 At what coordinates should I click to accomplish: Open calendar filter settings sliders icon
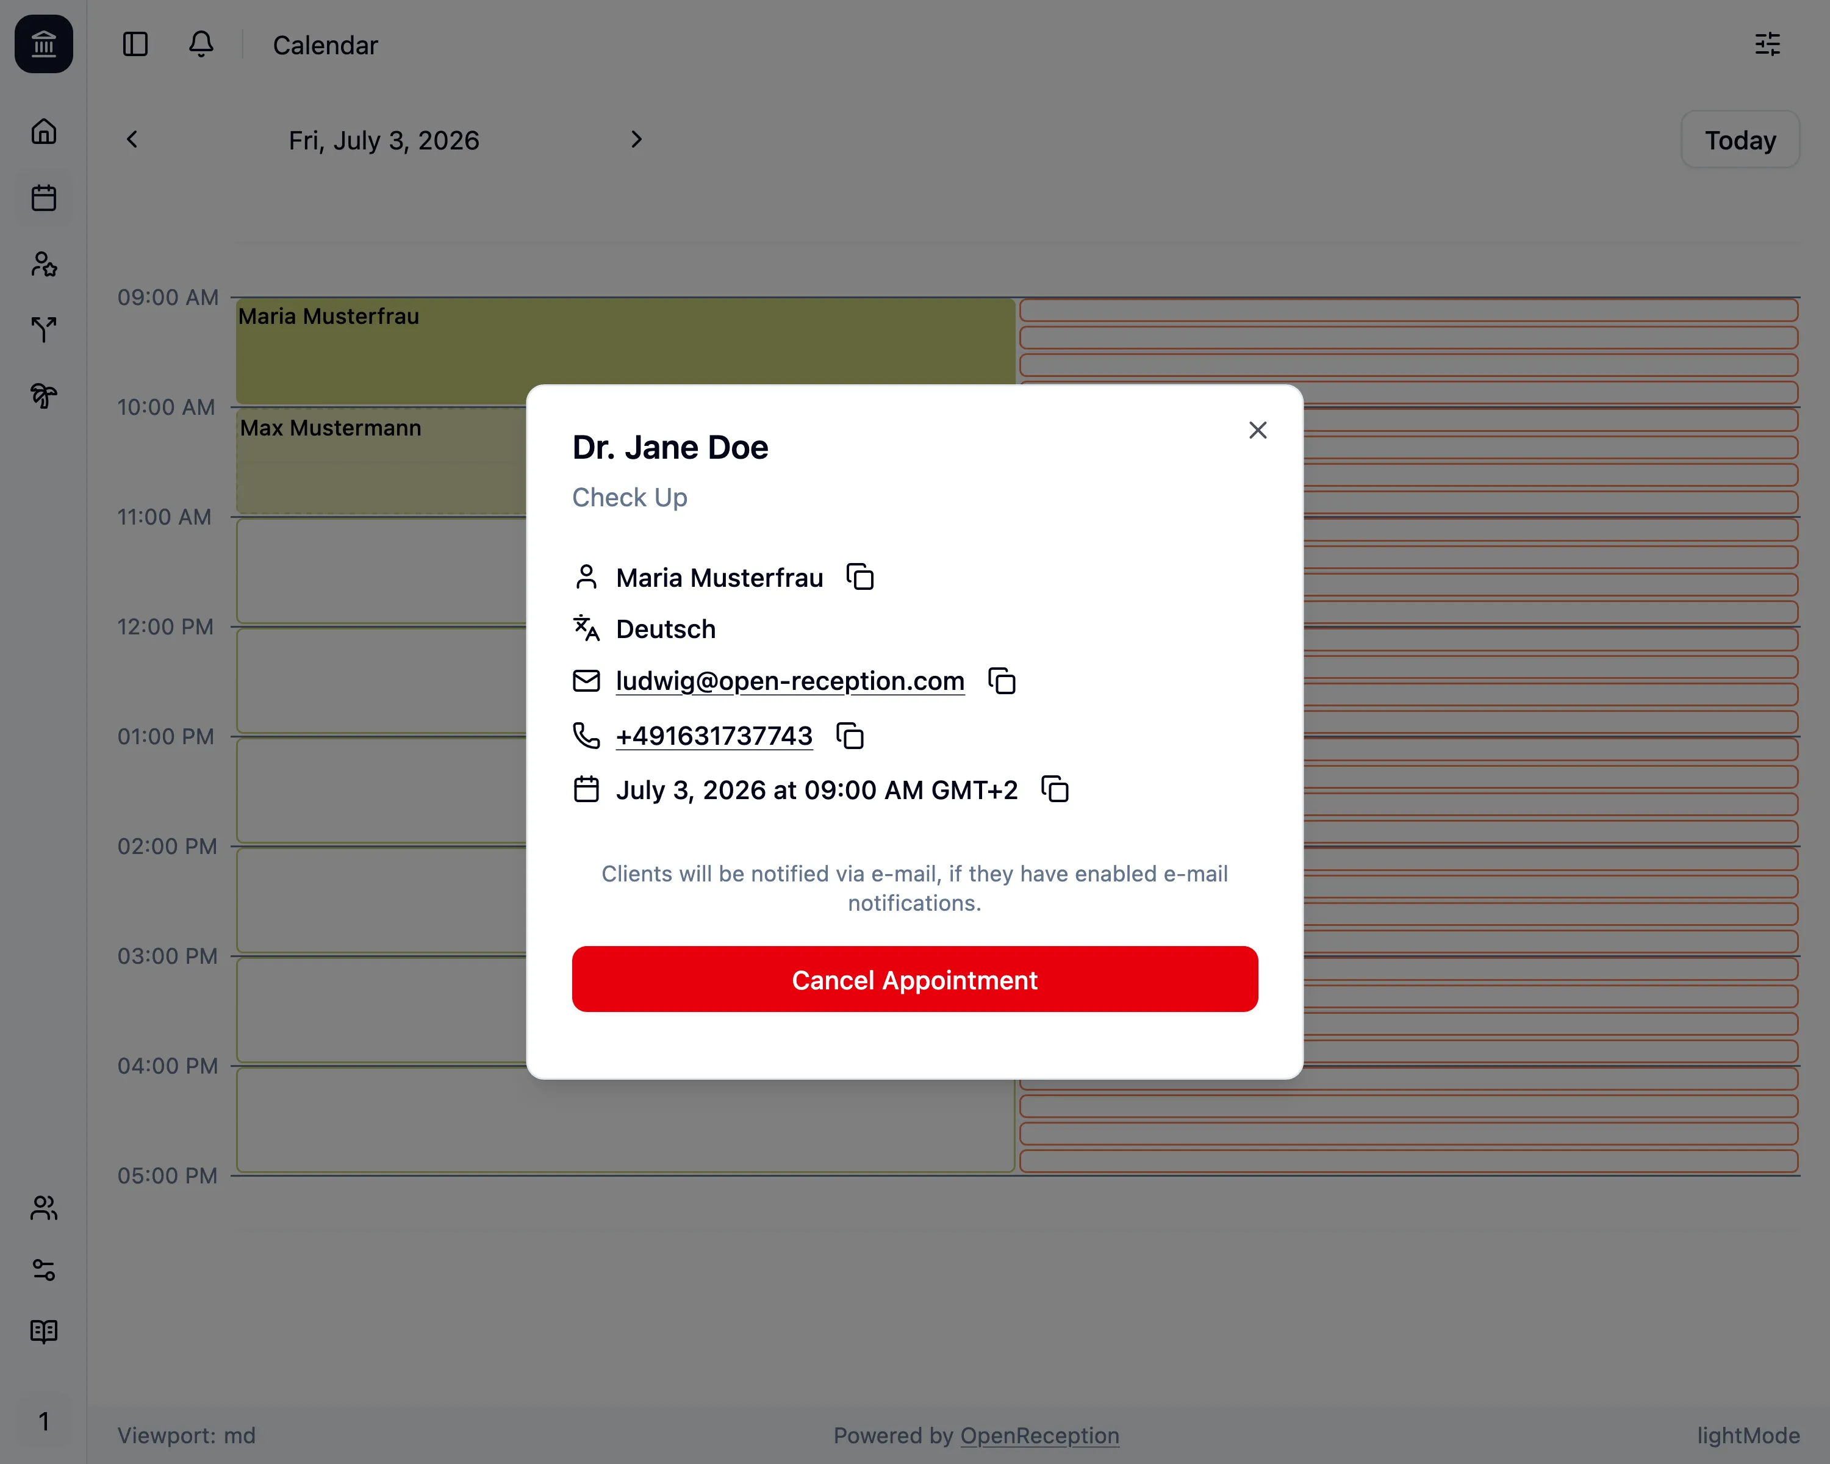tap(1767, 44)
